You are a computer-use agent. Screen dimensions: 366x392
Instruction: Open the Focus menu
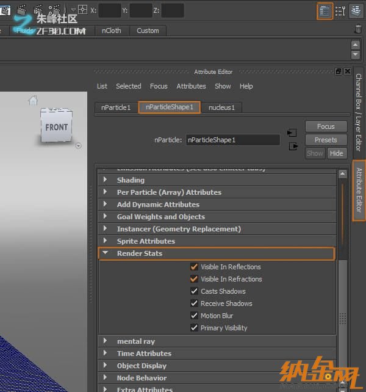159,86
